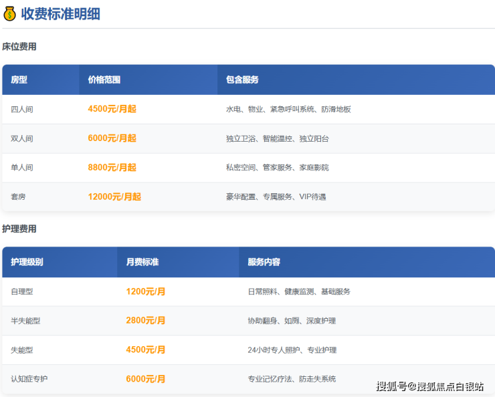Click the money bag icon beside the title
The height and width of the screenshot is (397, 495).
[9, 13]
